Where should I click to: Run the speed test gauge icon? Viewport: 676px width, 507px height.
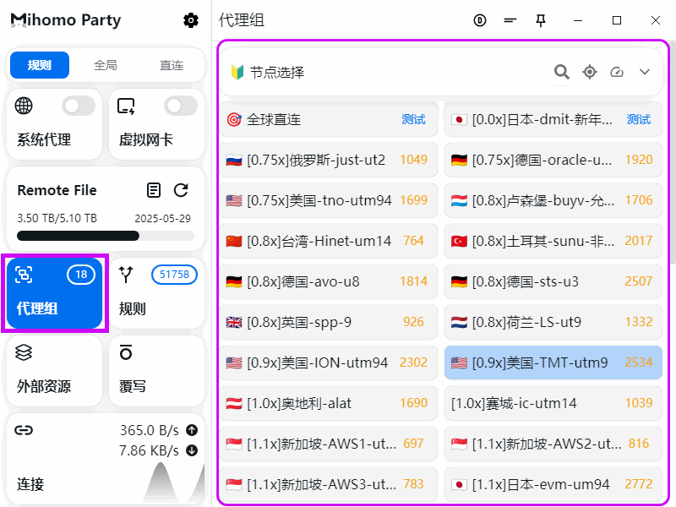[617, 72]
